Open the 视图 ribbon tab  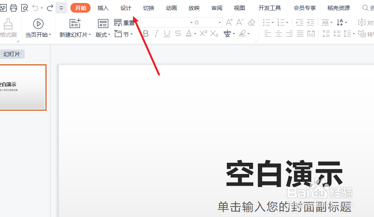coord(240,8)
